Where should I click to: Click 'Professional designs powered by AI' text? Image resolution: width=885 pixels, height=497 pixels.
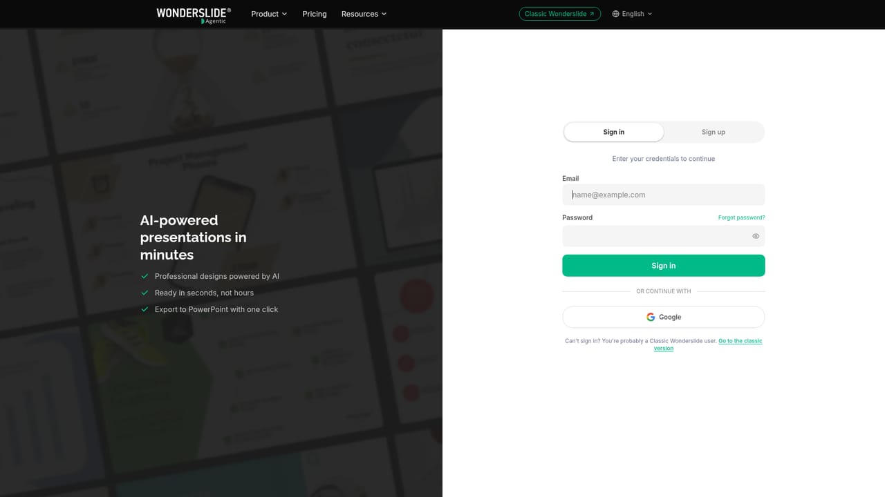coord(217,276)
